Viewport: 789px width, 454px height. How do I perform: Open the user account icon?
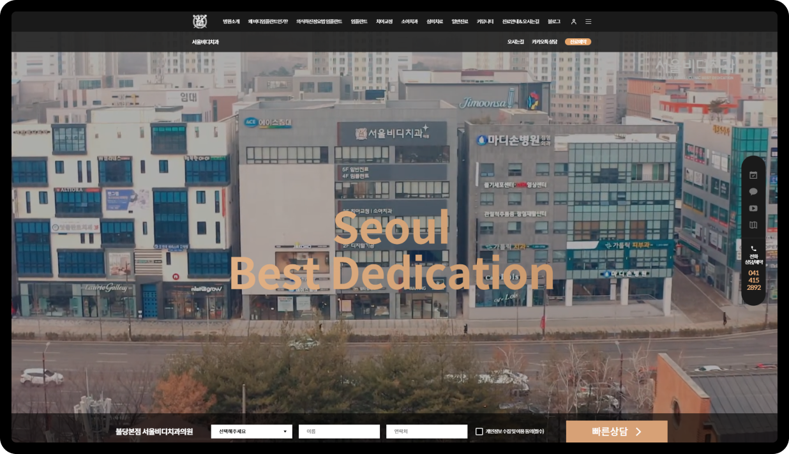click(x=574, y=22)
